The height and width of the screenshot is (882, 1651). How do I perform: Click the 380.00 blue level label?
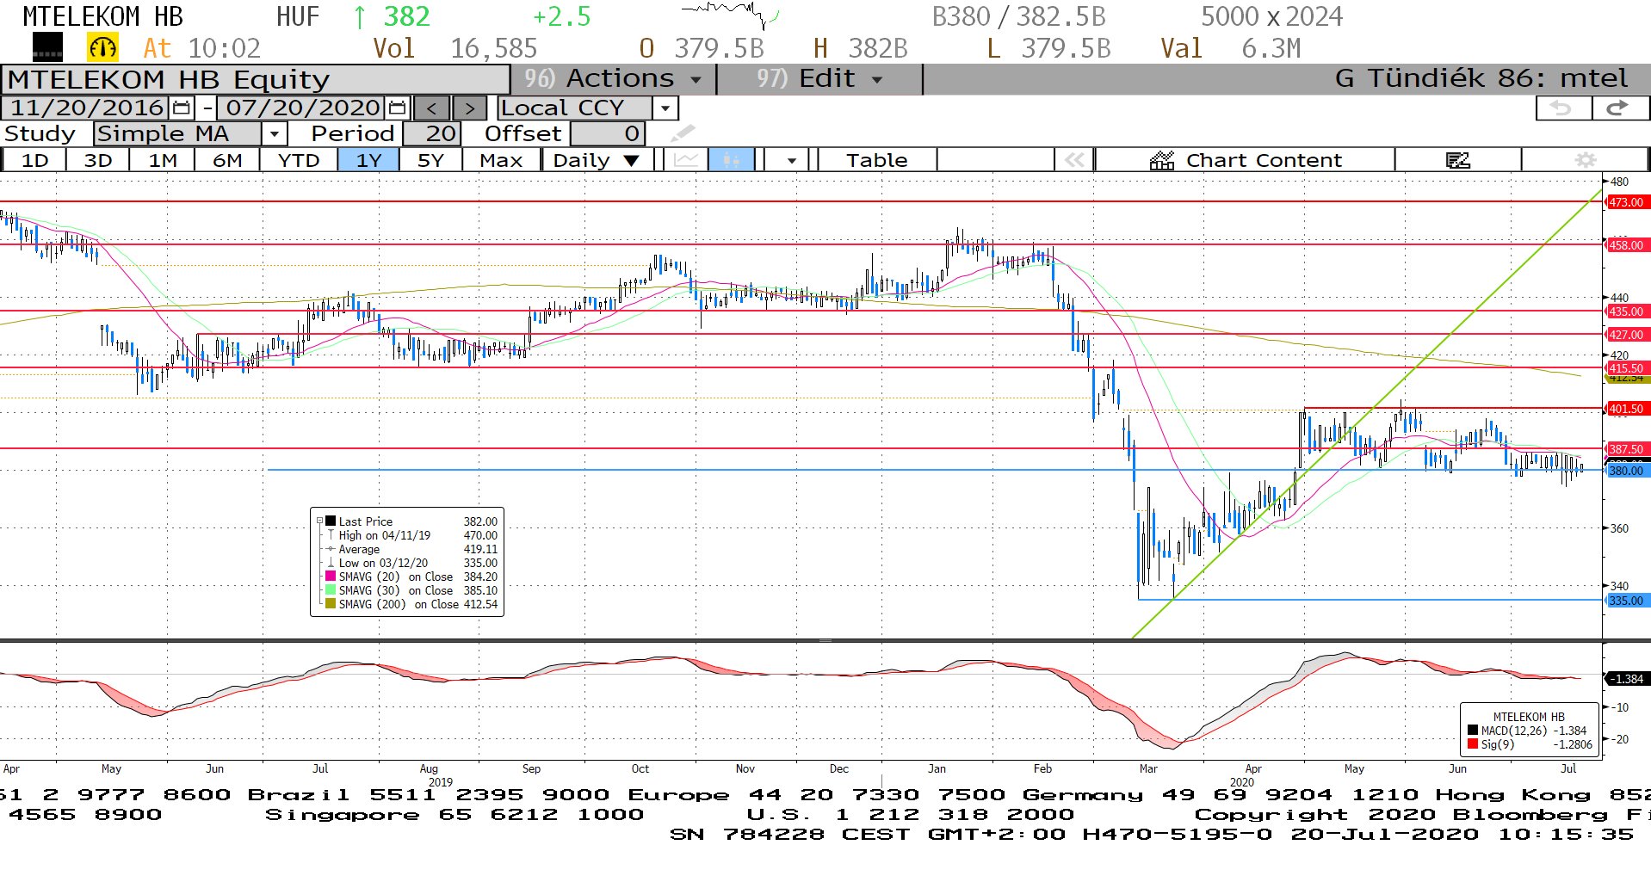pos(1627,471)
